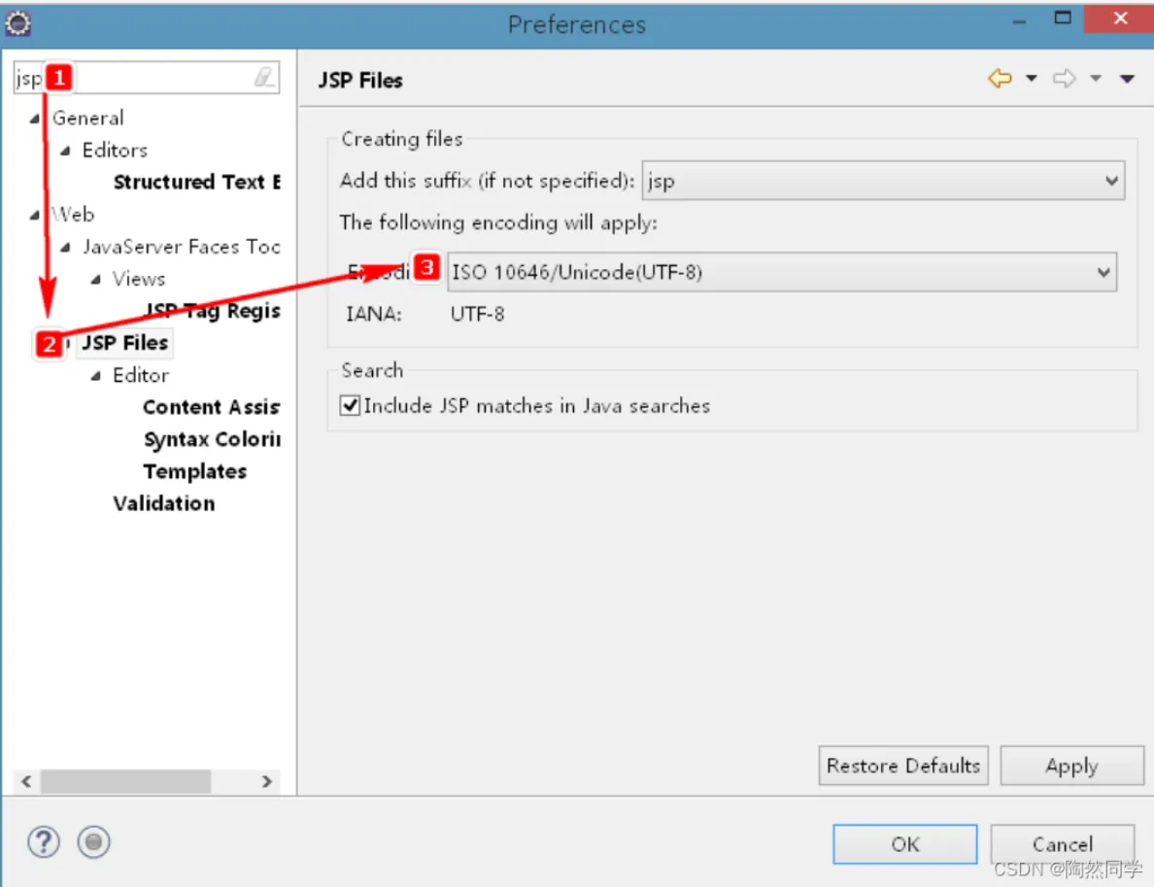Select the JSP Files tree item

pyautogui.click(x=124, y=343)
